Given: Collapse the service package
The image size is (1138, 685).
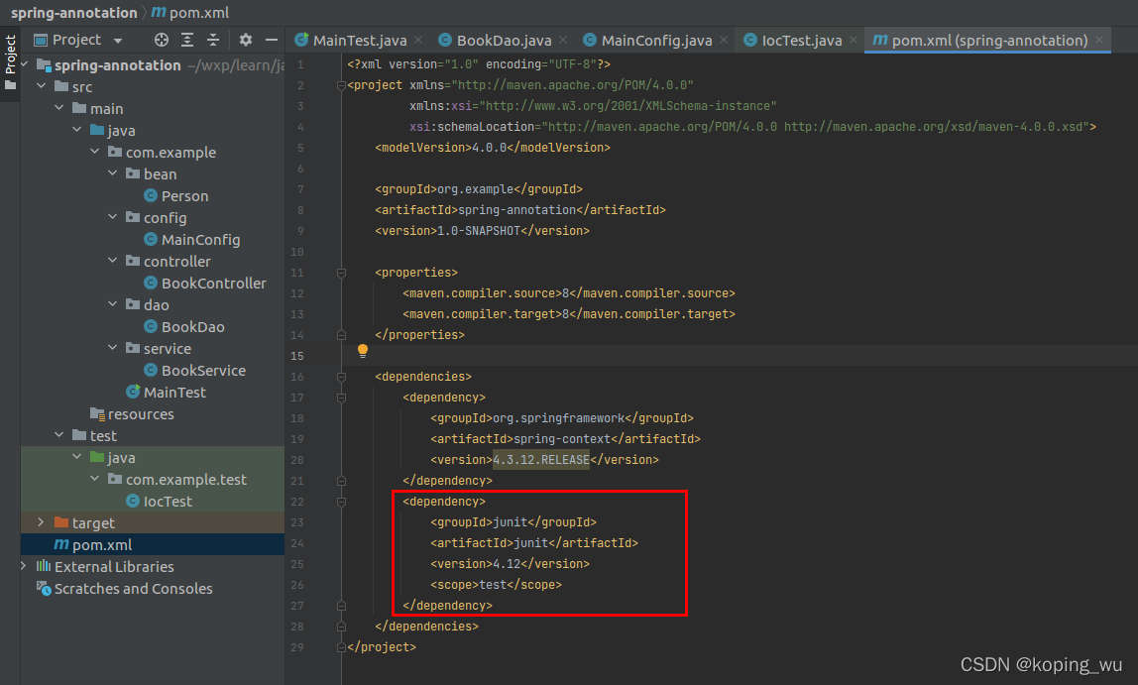Looking at the screenshot, I should 112,348.
